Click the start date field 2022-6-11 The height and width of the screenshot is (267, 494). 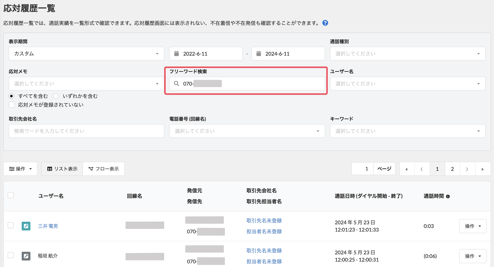tap(206, 54)
